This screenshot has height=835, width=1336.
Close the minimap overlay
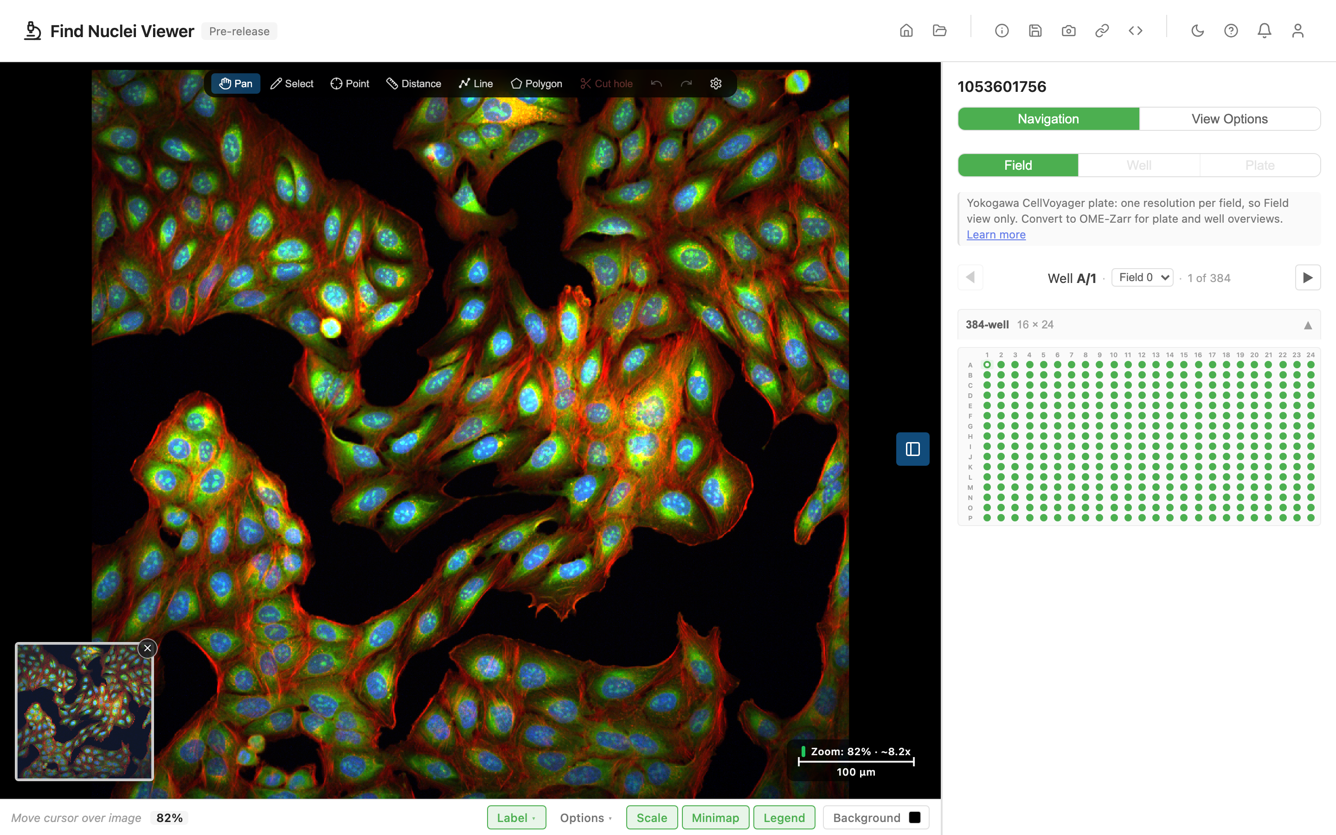pyautogui.click(x=148, y=648)
